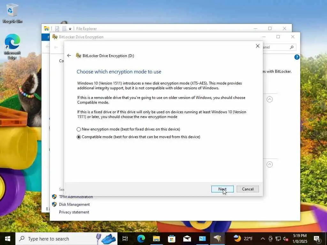327x245 pixels.
Task: Click the microphone icon in taskbar search
Action: [98, 238]
